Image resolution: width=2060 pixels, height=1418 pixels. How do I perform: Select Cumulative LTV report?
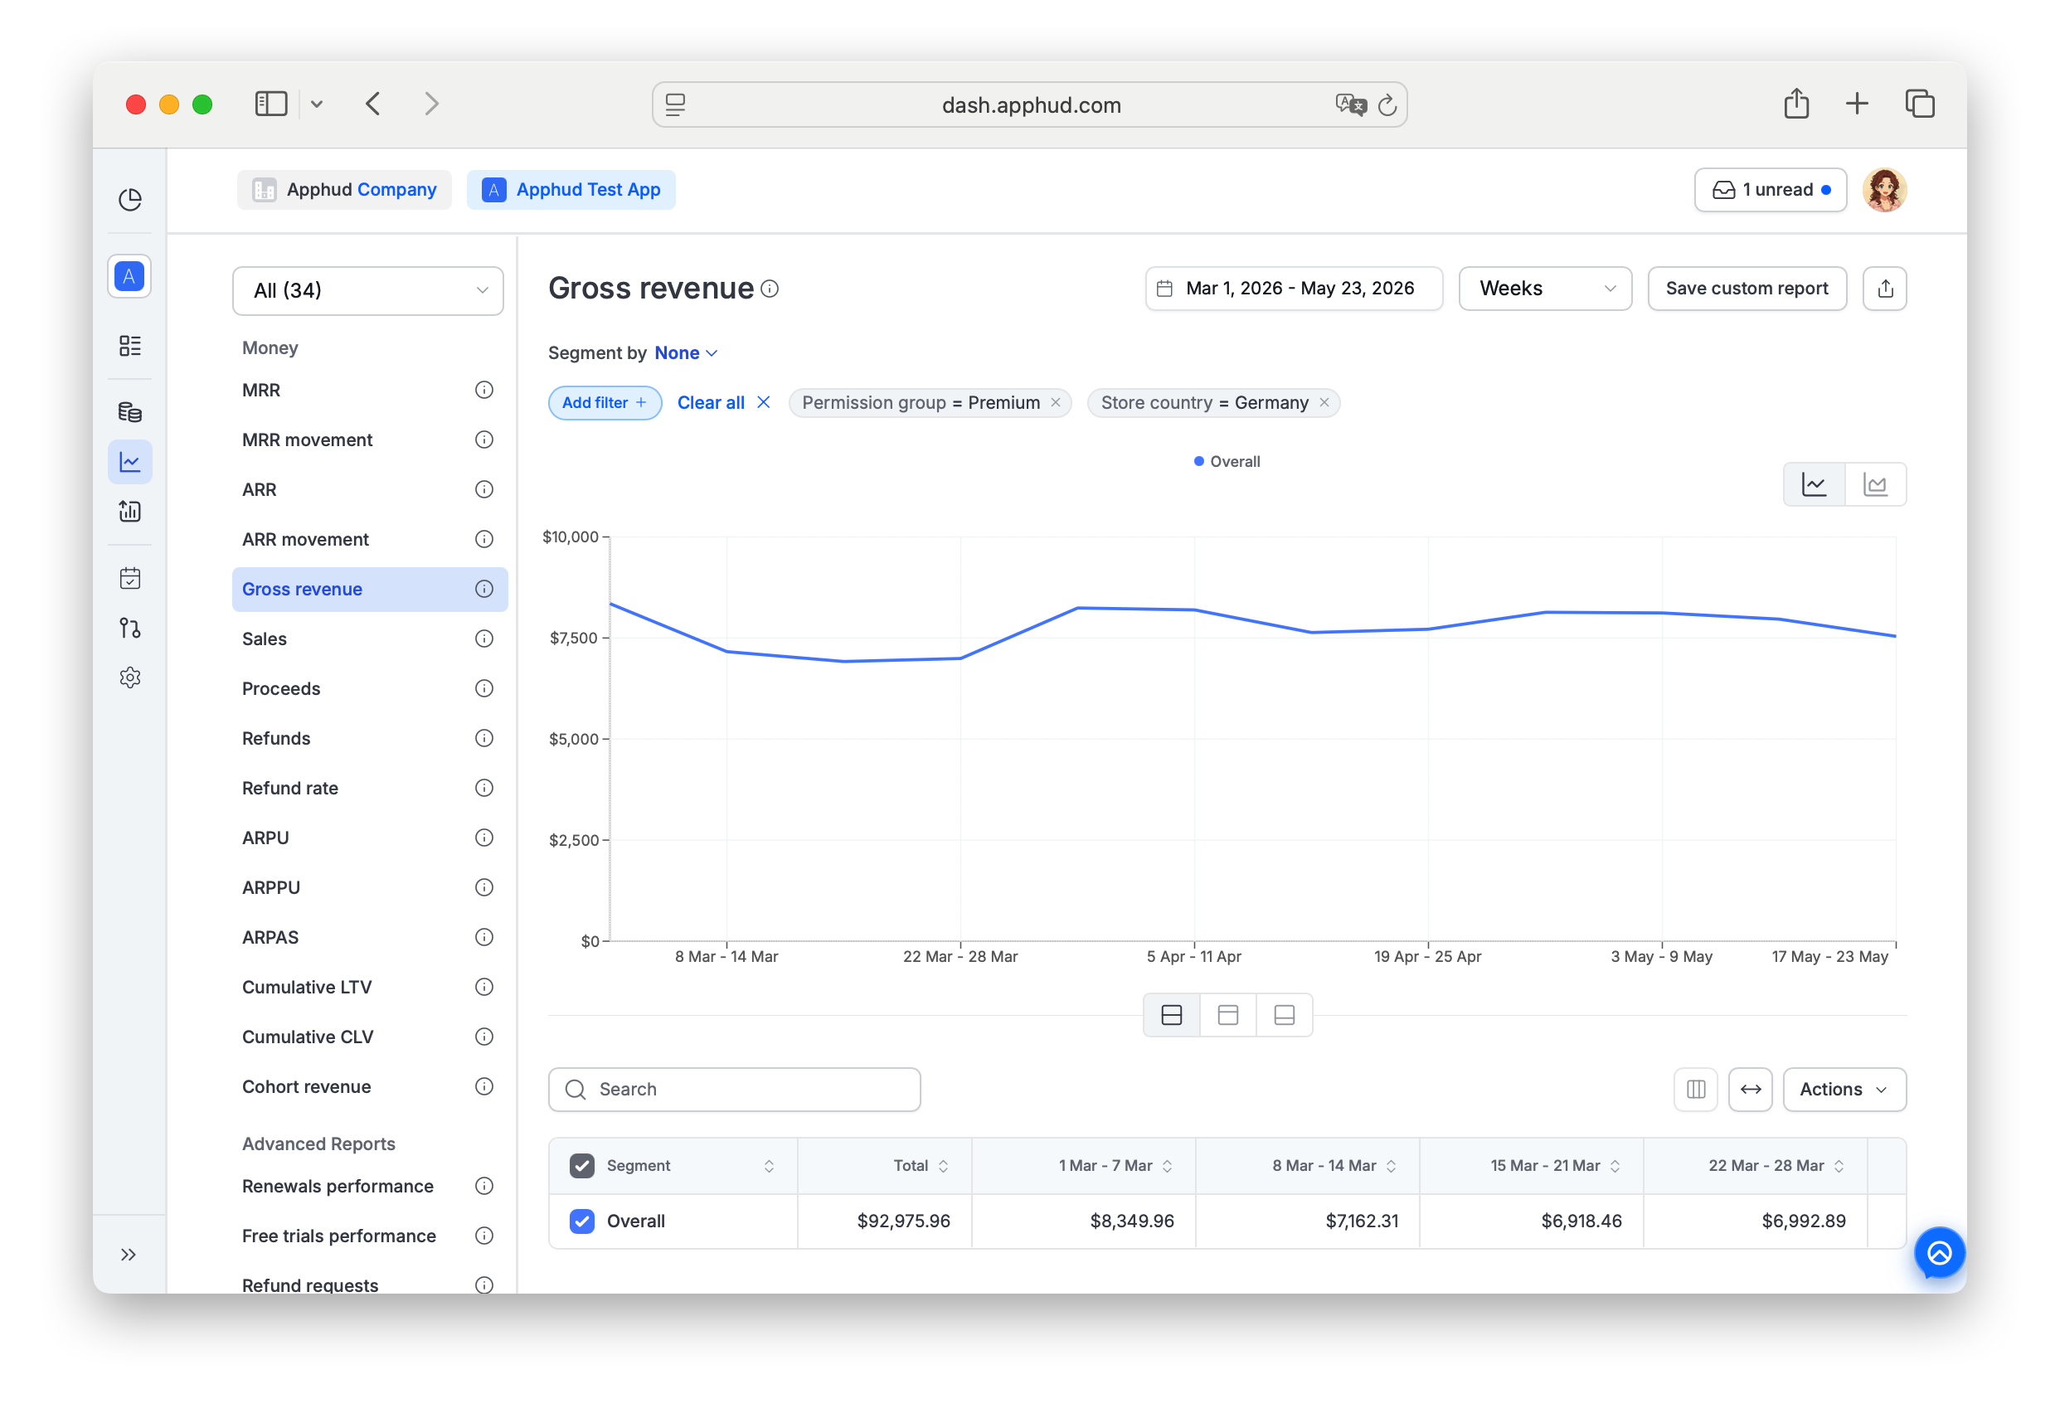pyautogui.click(x=370, y=987)
